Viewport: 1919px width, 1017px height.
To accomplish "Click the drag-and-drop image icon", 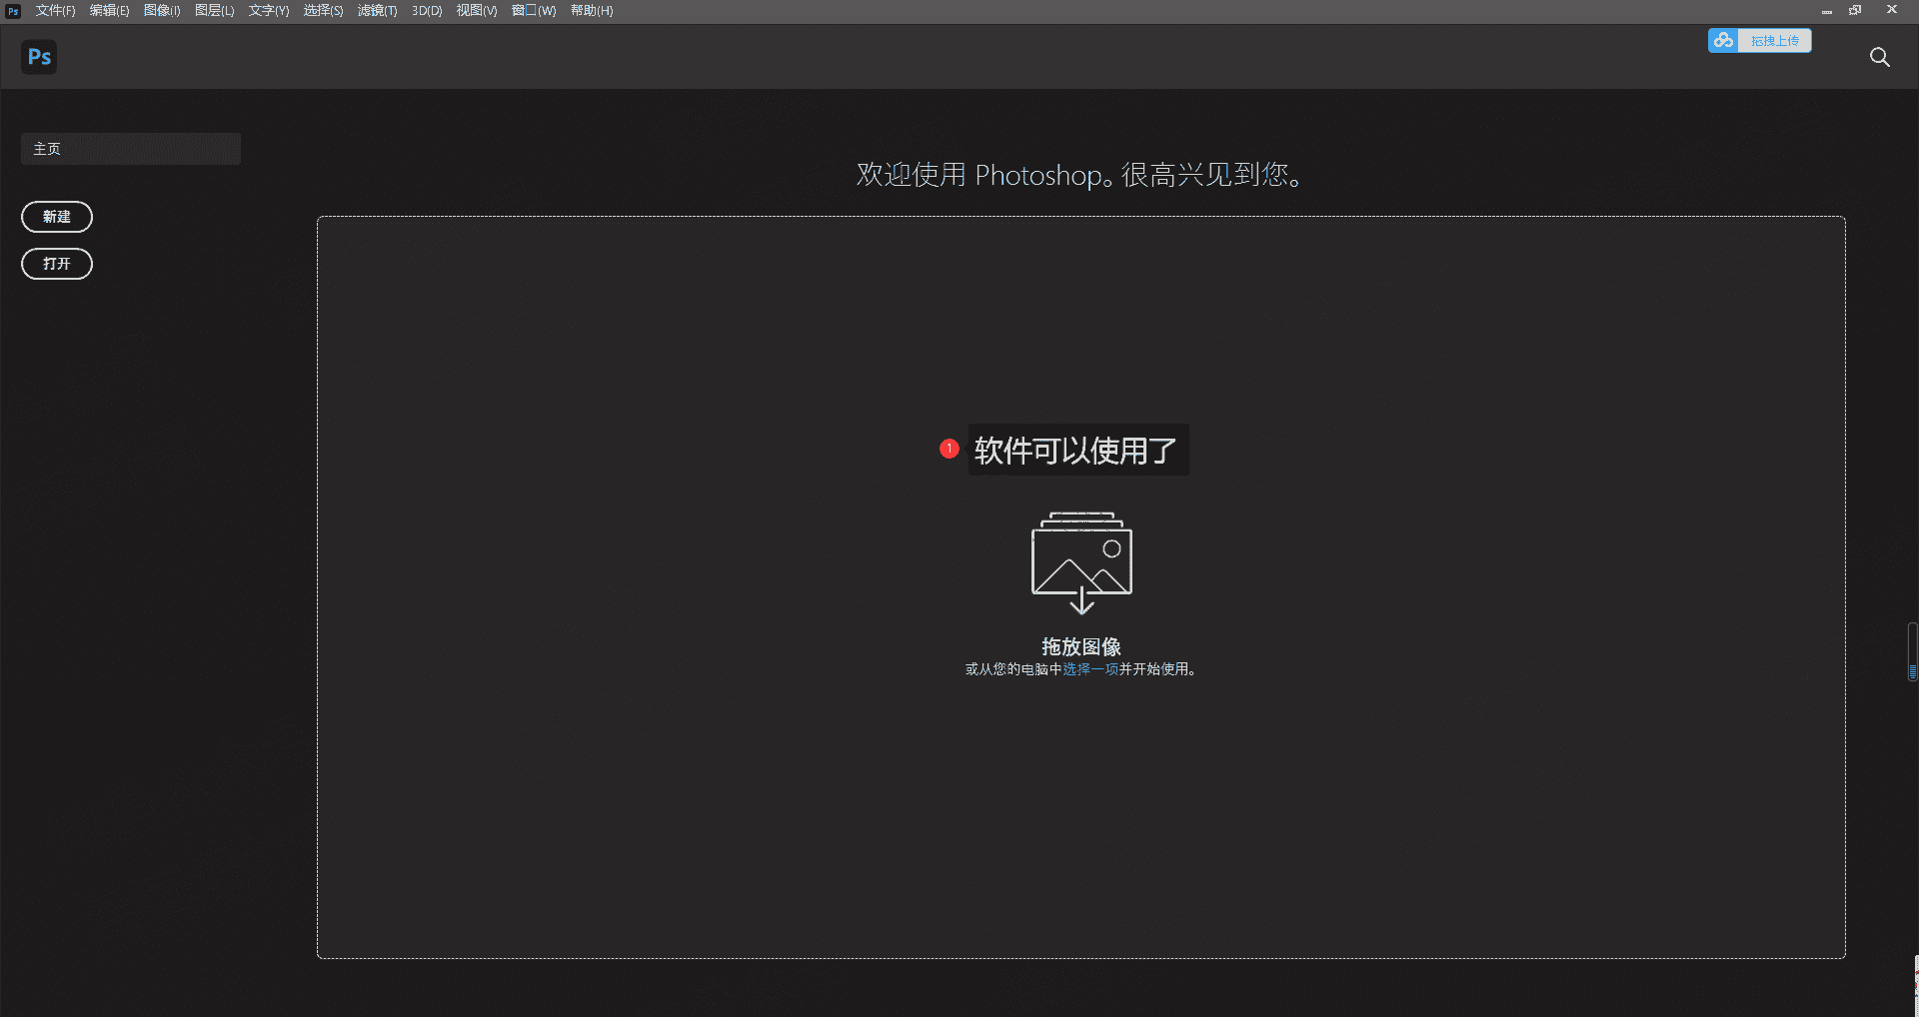I will 1081,562.
